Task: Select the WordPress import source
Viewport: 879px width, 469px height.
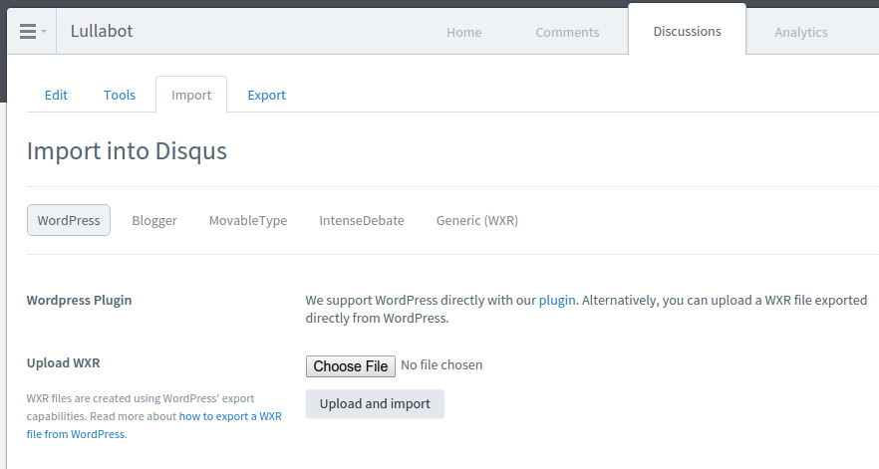Action: 69,220
